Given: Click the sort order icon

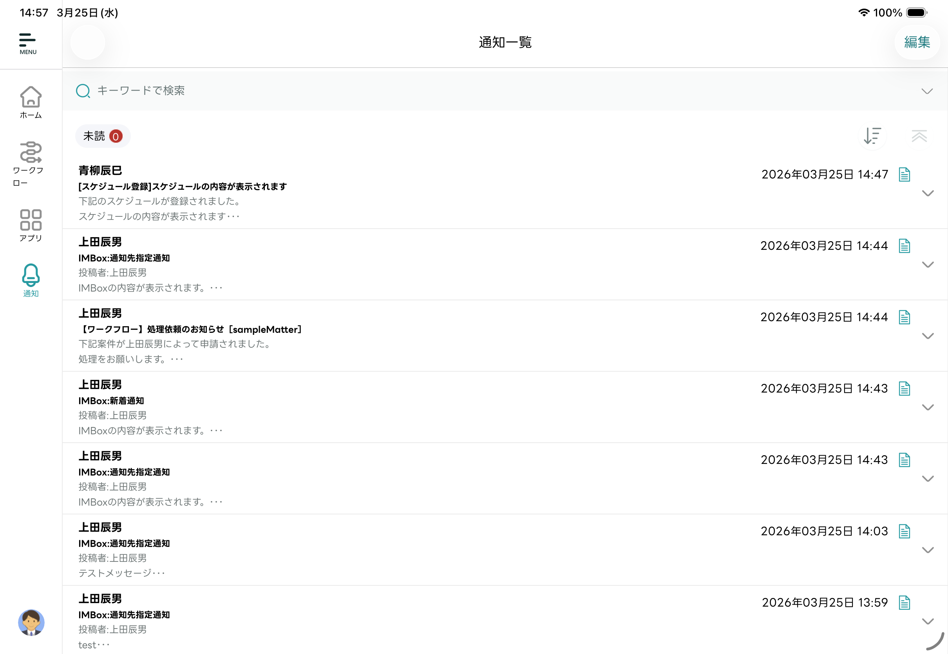Looking at the screenshot, I should click(x=872, y=136).
